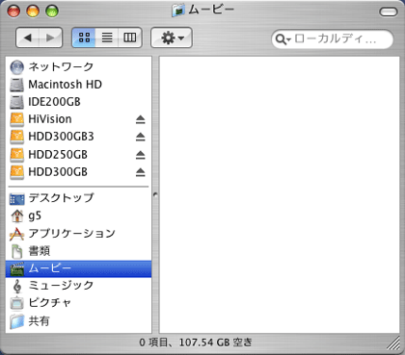This screenshot has height=355, width=405.
Task: Eject the HDD300GB drive
Action: click(x=140, y=172)
